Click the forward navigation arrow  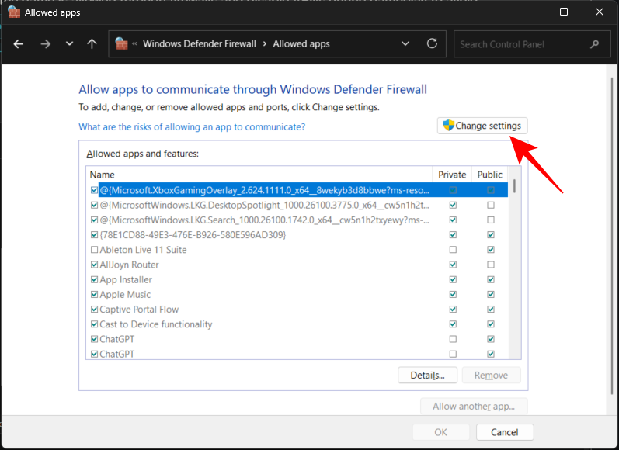coord(45,44)
